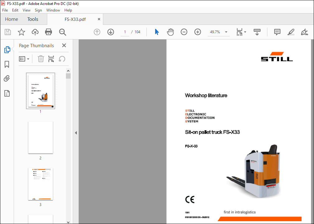
Task: Close the FS-X33.pdf tab
Action: pyautogui.click(x=99, y=19)
